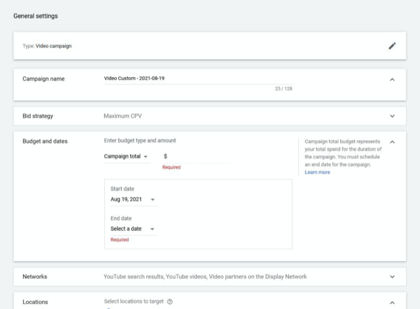Screen dimensions: 420x309
Task: Collapse the Campaign name section
Action: (392, 79)
